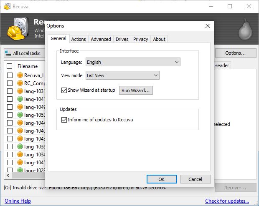Viewport: 259px width, 206px height.
Task: Check the box for the lang-1041 row
Action: (x=10, y=99)
